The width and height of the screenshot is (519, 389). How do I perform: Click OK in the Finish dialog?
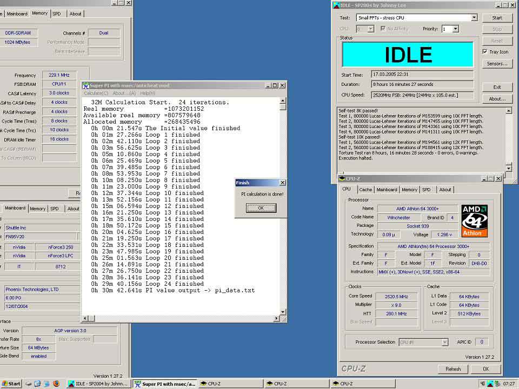[x=261, y=208]
